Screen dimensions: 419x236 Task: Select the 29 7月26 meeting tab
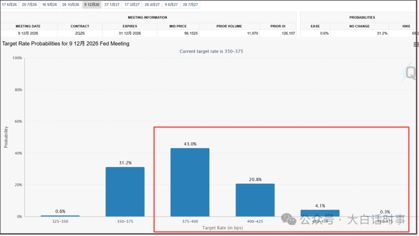point(29,5)
